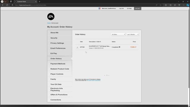The image size is (190, 107).
Task: Open the EA Great Game Guarantee link
Action: pyautogui.click(x=94, y=81)
